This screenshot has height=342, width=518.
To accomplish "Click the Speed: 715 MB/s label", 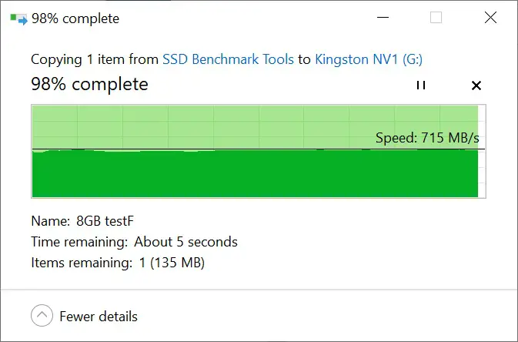I will point(427,138).
